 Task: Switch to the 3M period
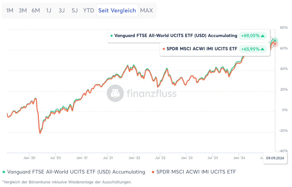pos(23,10)
